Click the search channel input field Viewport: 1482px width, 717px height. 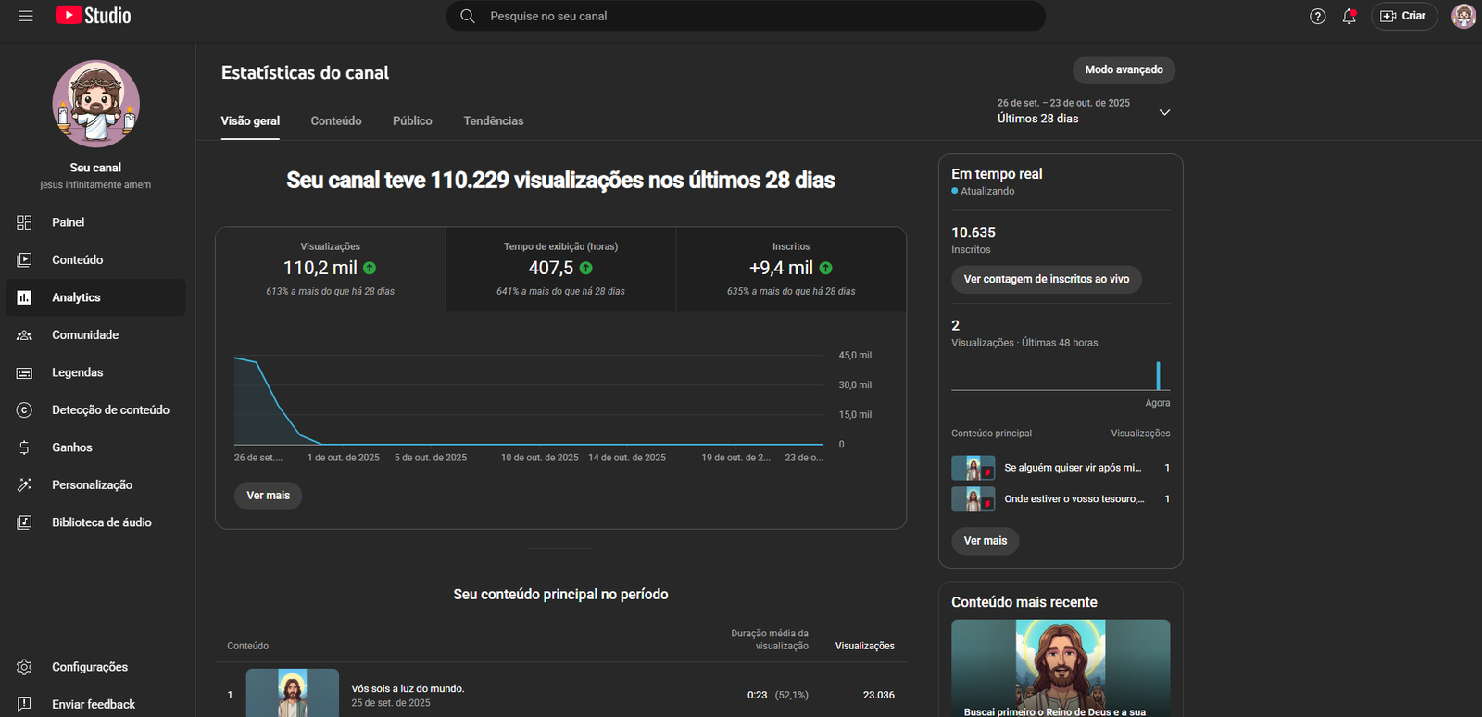[x=746, y=16]
